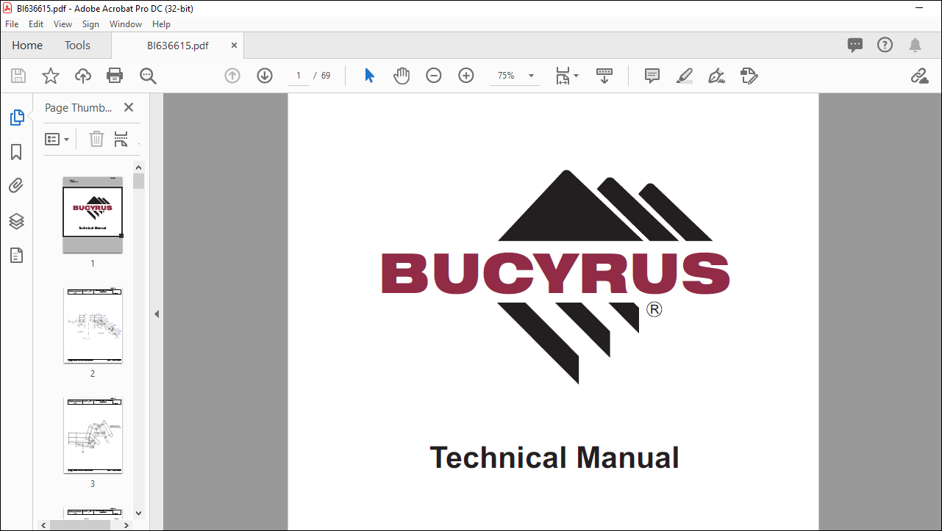
Task: Open Help question mark icon
Action: [885, 45]
